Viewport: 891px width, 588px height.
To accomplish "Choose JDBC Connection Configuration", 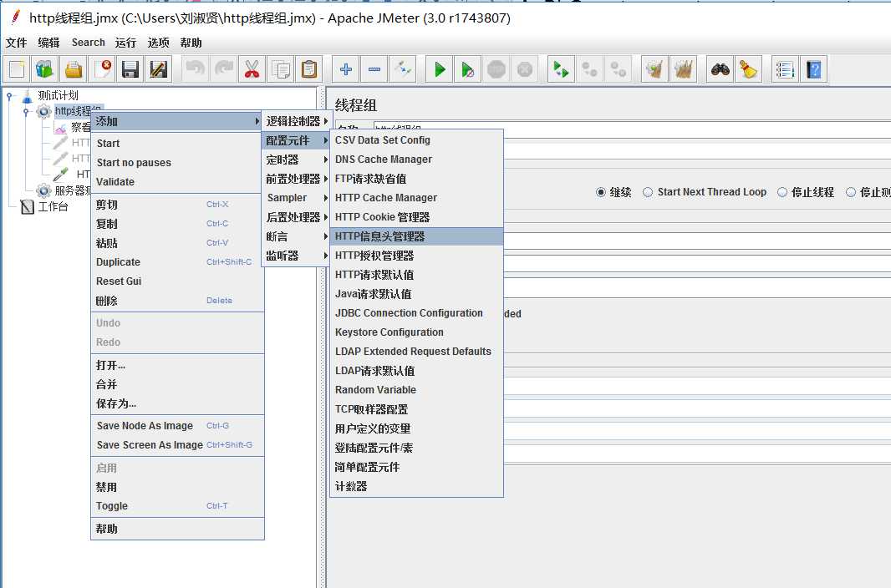I will point(416,313).
